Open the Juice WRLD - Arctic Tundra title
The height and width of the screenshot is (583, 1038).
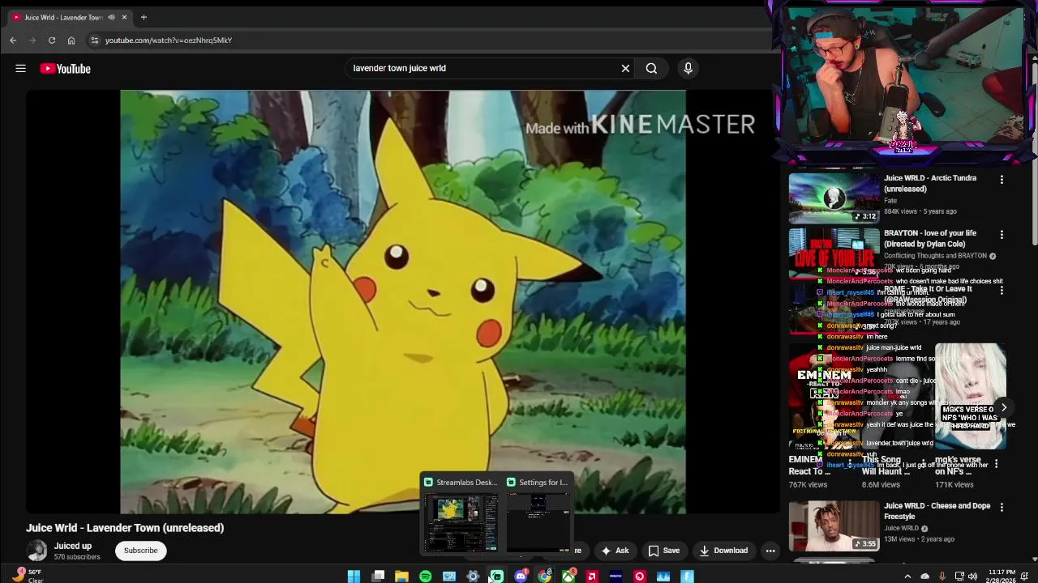[x=930, y=183]
